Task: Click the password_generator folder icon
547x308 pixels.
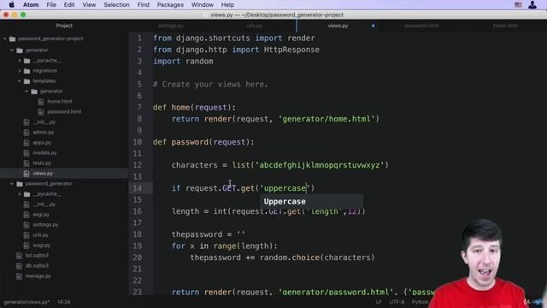Action: click(20, 184)
